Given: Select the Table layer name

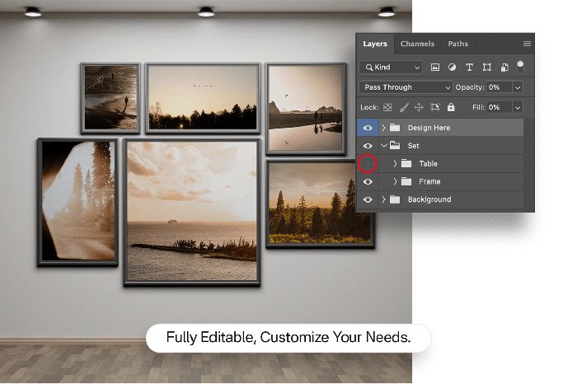Looking at the screenshot, I should (x=429, y=164).
